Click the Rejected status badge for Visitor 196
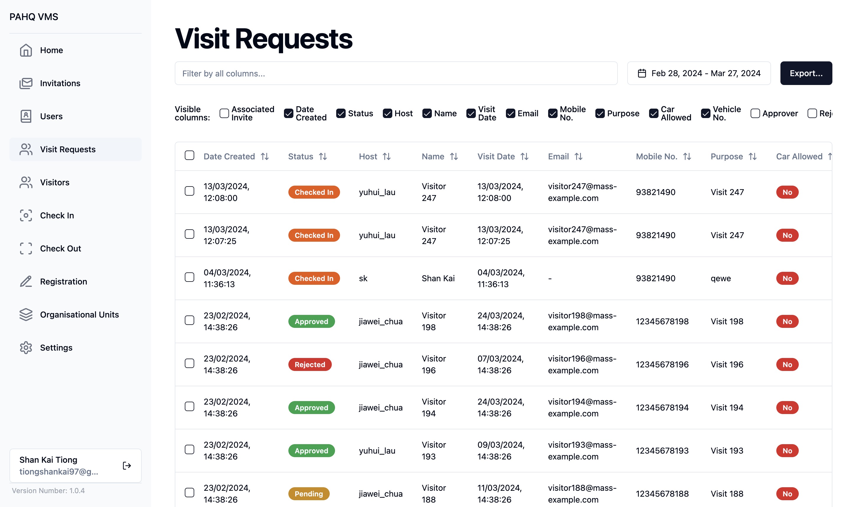 [310, 364]
